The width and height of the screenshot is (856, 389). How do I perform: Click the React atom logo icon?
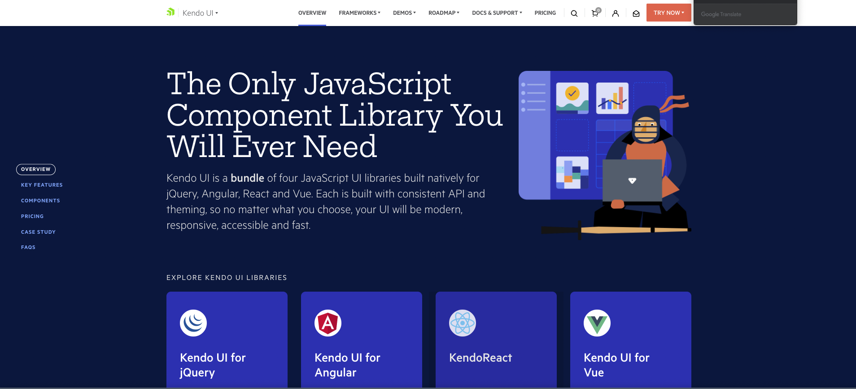[463, 323]
